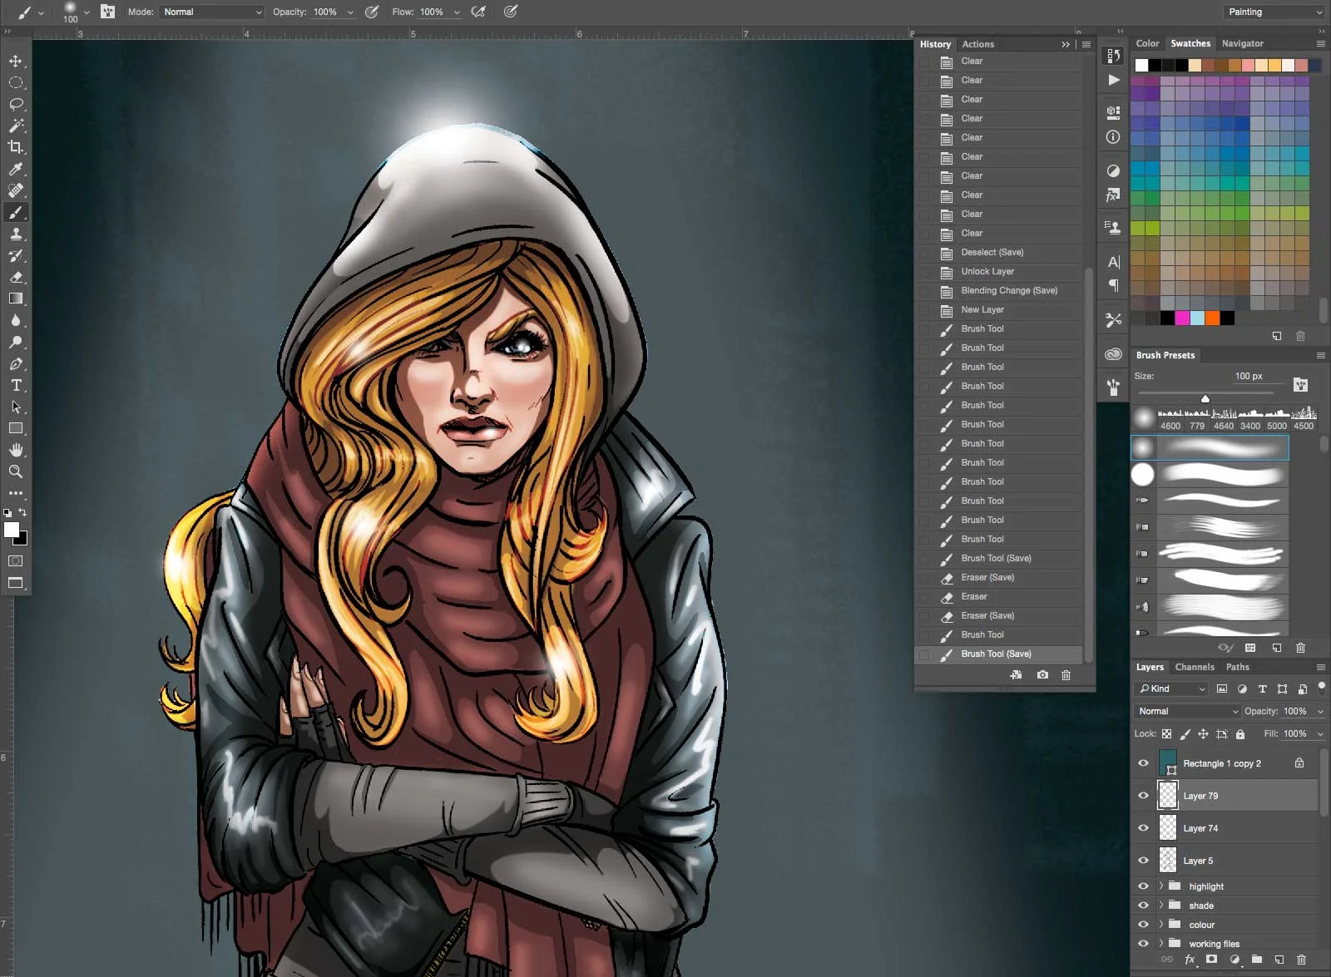Select the Elliptical Marquee tool
This screenshot has height=977, width=1331.
[x=16, y=83]
